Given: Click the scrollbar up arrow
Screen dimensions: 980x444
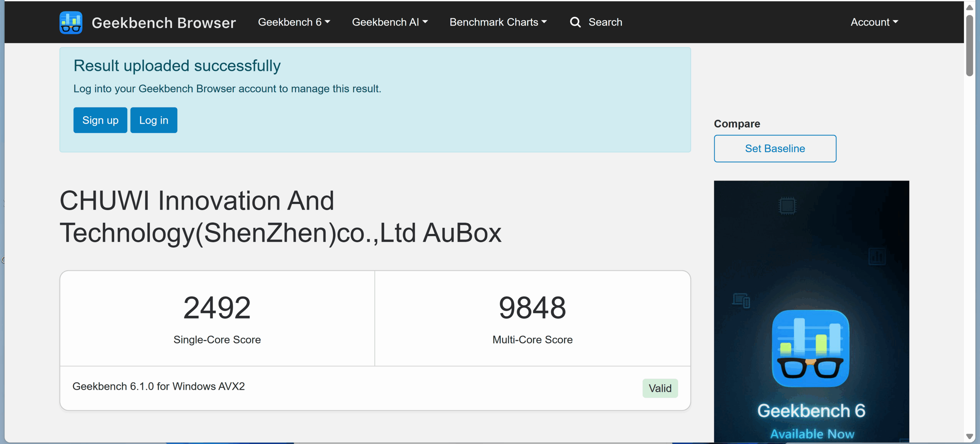Looking at the screenshot, I should coord(970,7).
